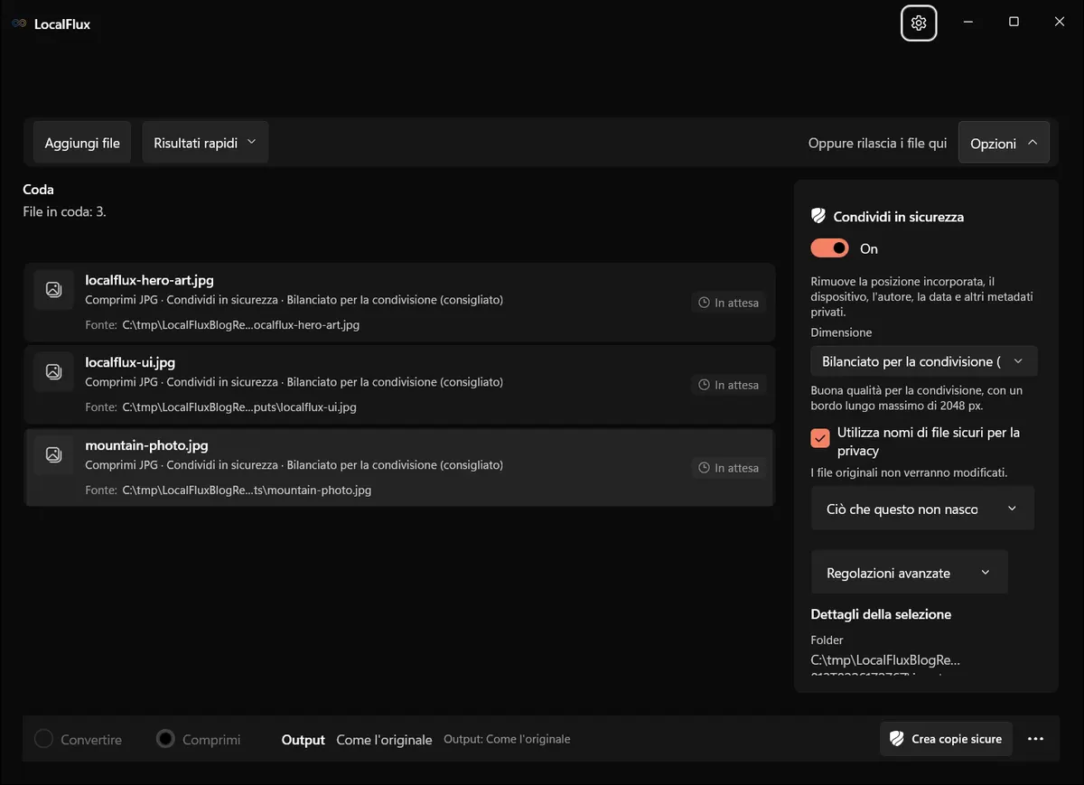Viewport: 1084px width, 785px height.
Task: Open the Risultati rapidi dropdown
Action: click(x=205, y=143)
